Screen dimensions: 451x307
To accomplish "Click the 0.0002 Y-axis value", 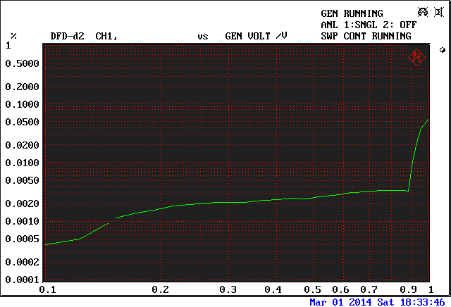I will (x=22, y=262).
